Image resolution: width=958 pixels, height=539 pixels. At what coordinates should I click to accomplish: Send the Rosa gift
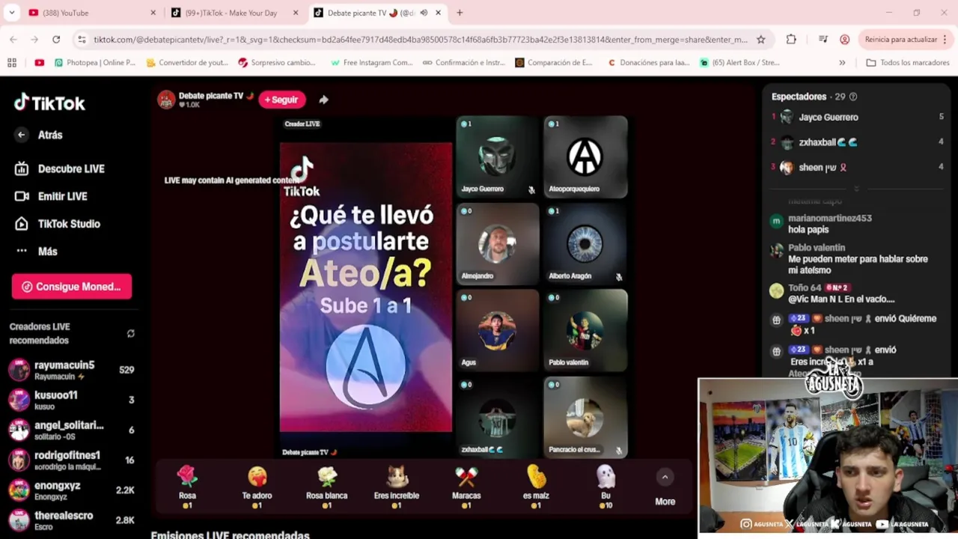pyautogui.click(x=187, y=487)
